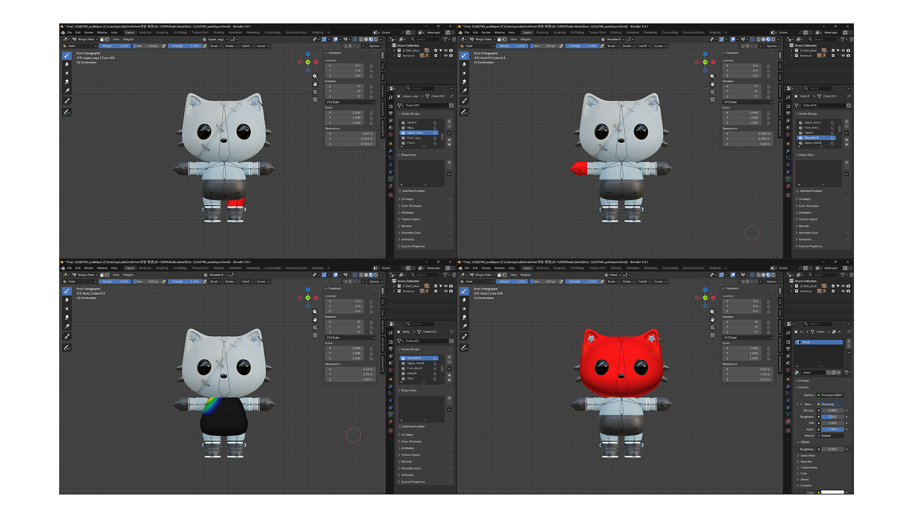Viewport: 917px width, 515px height.
Task: Select Gradient tool in Upper_Leg.L window
Action: (x=67, y=91)
